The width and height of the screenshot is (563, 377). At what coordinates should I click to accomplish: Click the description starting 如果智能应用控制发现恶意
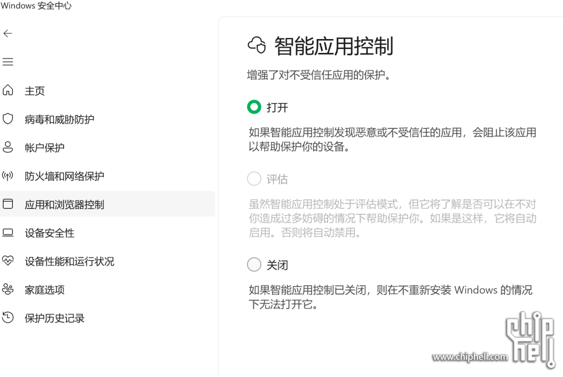tap(392, 139)
